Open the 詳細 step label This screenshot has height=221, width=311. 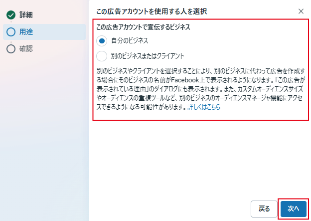pos(26,15)
